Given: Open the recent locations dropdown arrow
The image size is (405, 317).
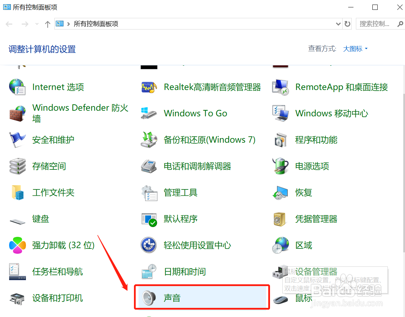Looking at the screenshot, I should click(x=37, y=24).
